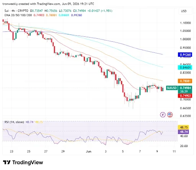Click the 1.10000 price axis label

[x=185, y=23]
